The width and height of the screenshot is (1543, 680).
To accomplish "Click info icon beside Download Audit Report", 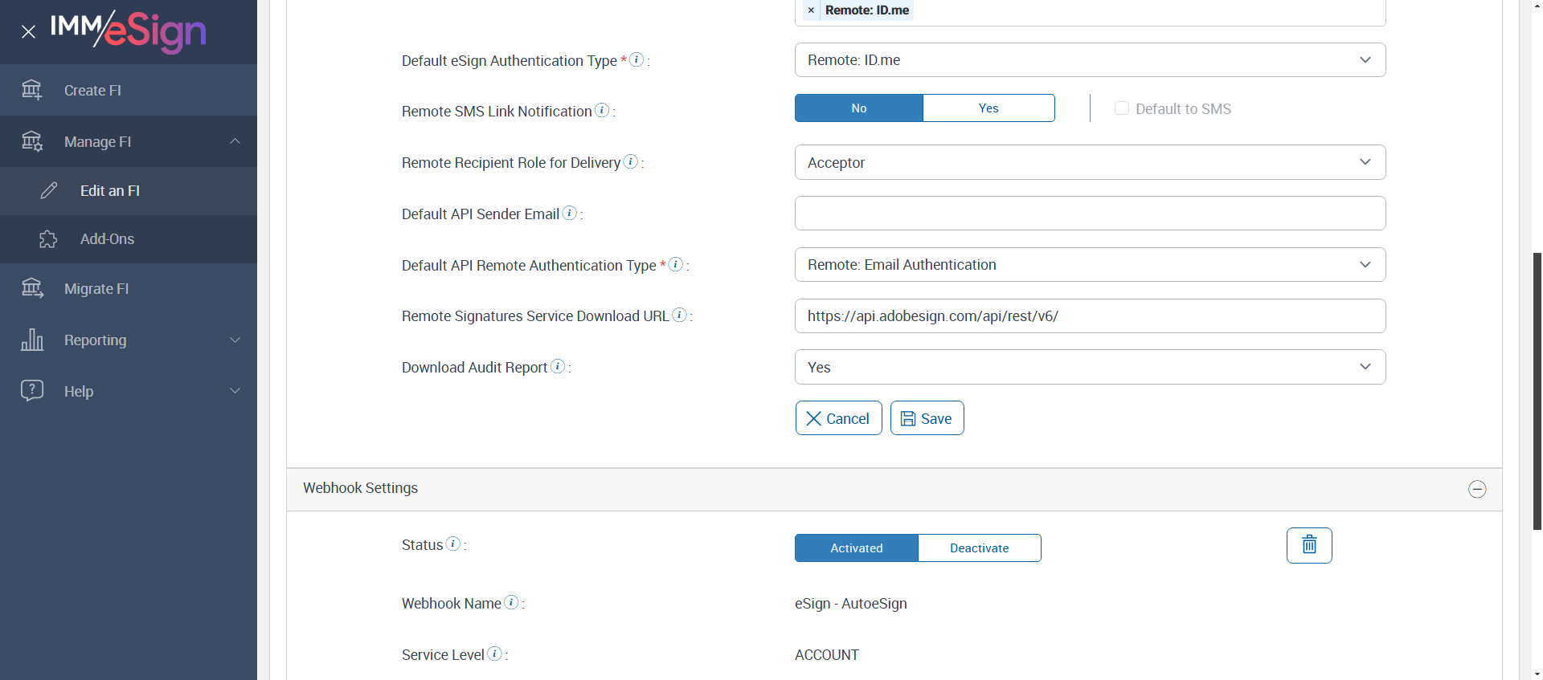I will 558,366.
